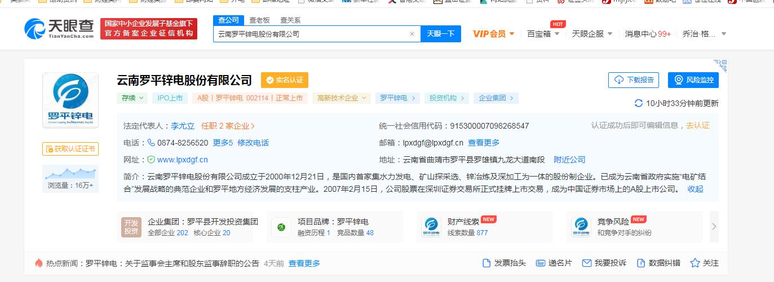Open the 罗平锌电 brand tag

click(397, 98)
